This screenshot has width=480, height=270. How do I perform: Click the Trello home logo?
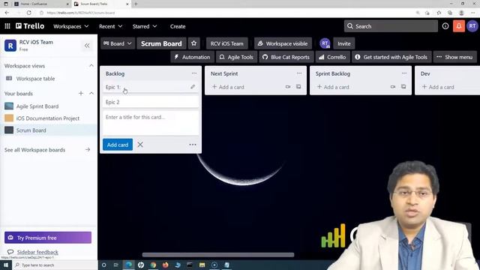30,26
